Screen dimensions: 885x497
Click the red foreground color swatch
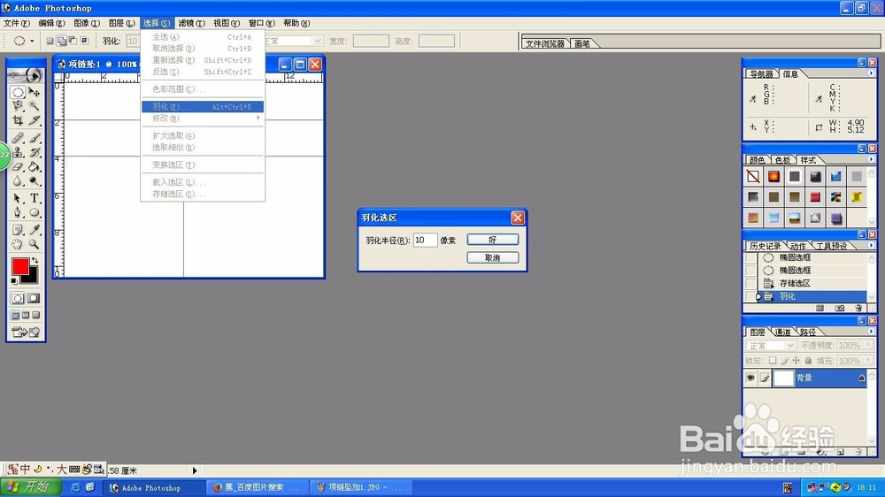coord(20,266)
